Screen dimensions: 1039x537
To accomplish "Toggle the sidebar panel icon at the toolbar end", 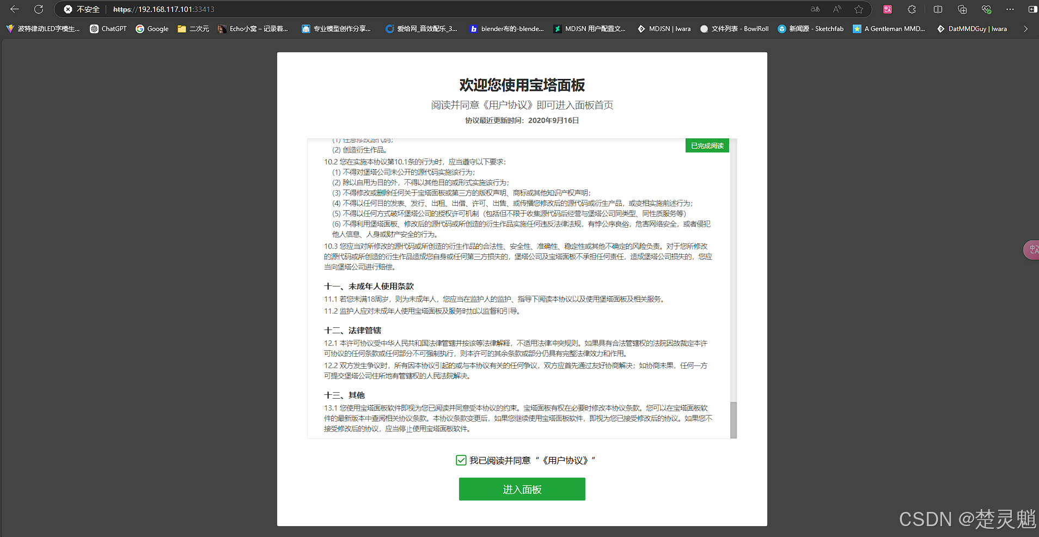I will pos(1032,9).
